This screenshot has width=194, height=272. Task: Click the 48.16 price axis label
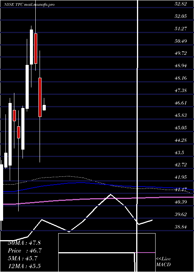click(181, 78)
